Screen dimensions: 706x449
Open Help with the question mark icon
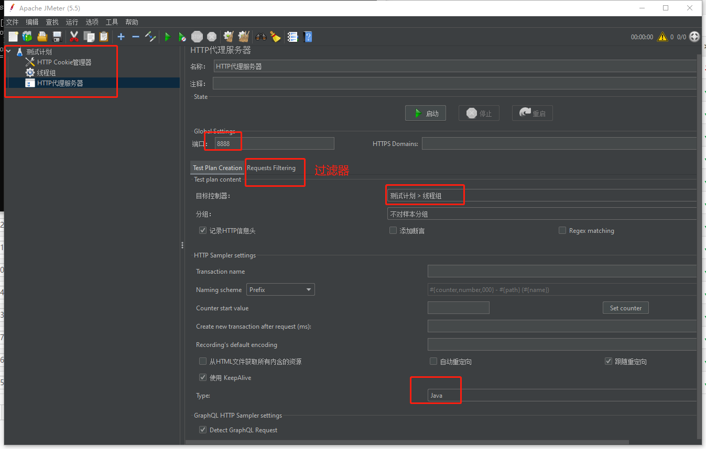click(308, 37)
